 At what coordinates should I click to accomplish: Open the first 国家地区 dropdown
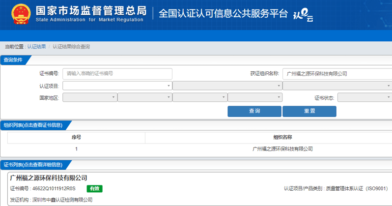point(90,97)
